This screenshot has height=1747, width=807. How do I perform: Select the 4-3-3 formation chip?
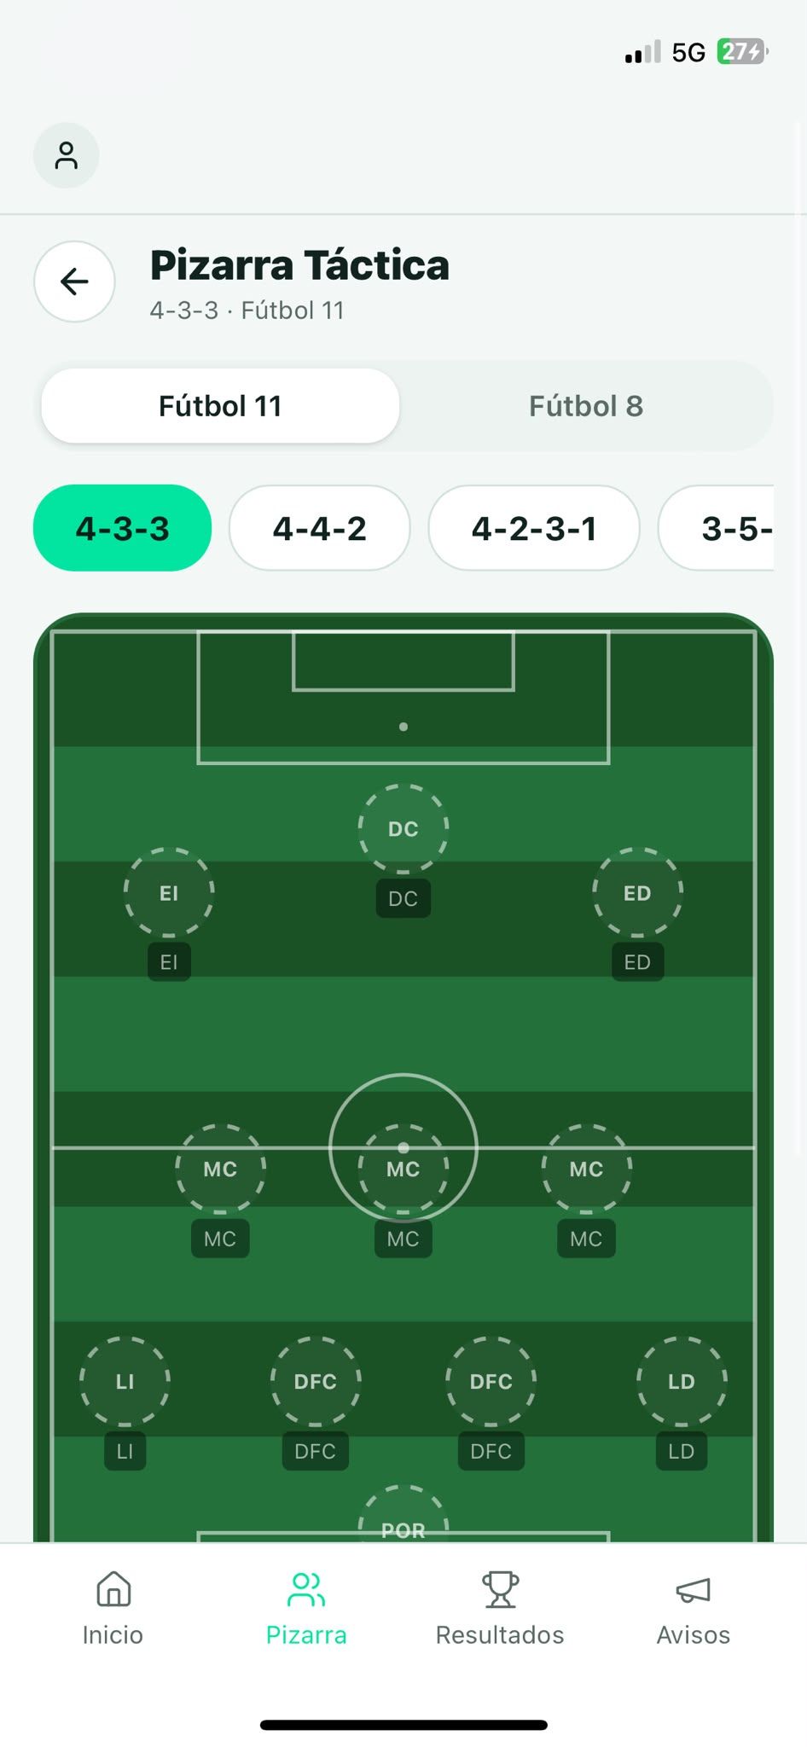click(122, 528)
